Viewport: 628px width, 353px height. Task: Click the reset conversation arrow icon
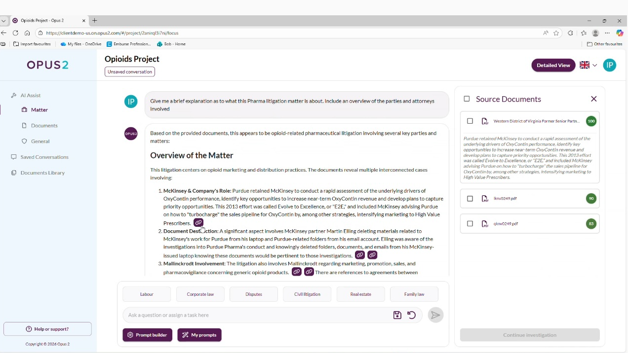[412, 315]
